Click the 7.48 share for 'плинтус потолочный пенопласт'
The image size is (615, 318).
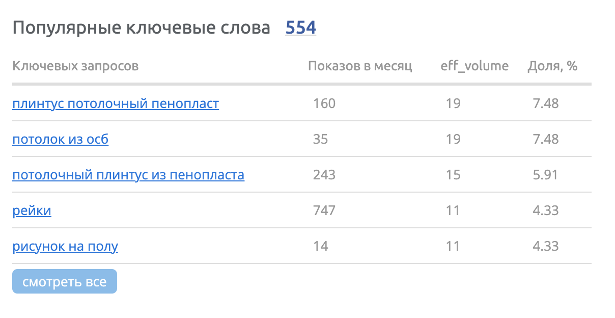tap(545, 104)
